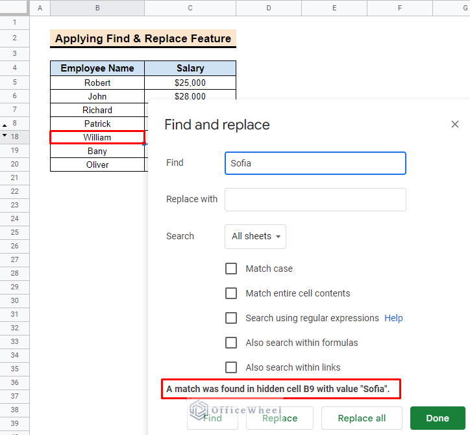Screen dimensions: 470x435
Task: Enable Also search within formulas
Action: point(231,343)
